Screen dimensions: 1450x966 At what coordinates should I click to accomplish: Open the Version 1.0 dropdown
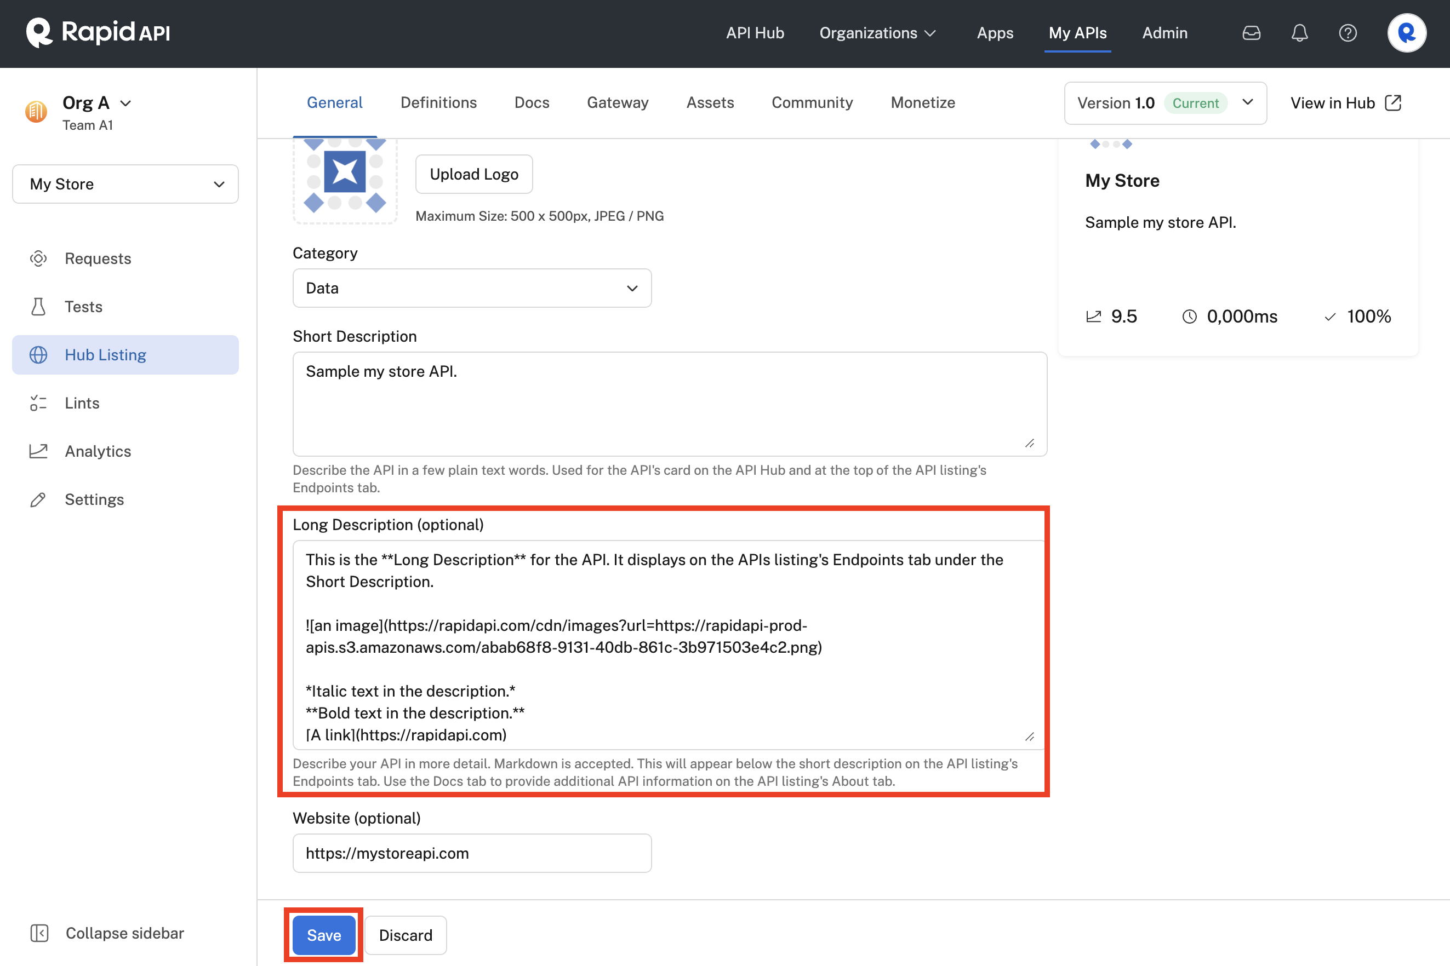click(x=1165, y=103)
